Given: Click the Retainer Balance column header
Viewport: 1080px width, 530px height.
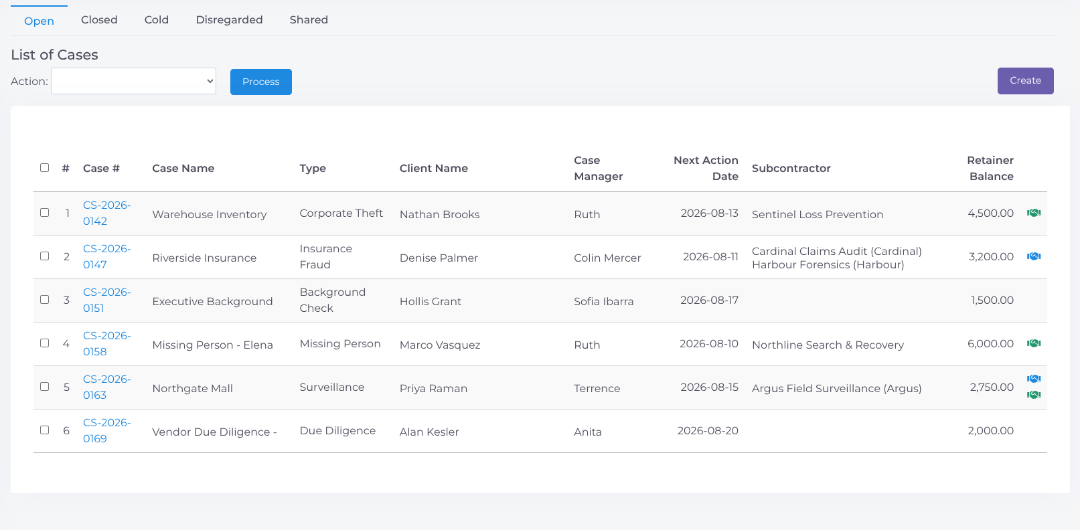Looking at the screenshot, I should click(x=990, y=169).
